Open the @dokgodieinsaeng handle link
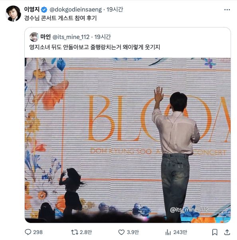 (76, 10)
